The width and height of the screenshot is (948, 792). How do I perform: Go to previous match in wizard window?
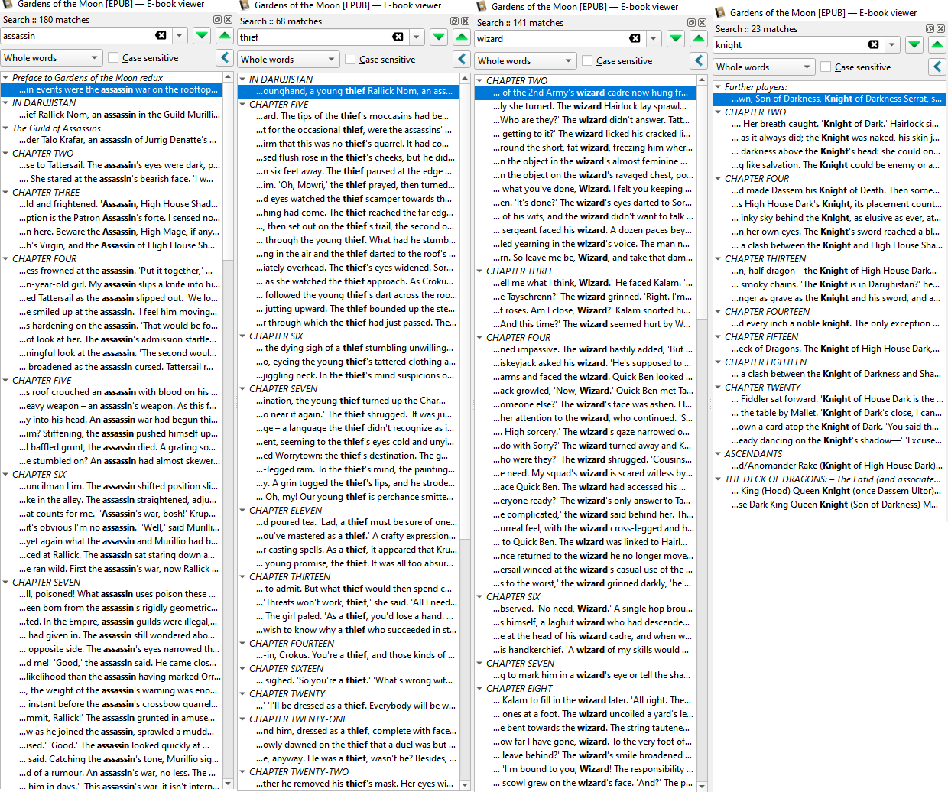click(x=699, y=38)
